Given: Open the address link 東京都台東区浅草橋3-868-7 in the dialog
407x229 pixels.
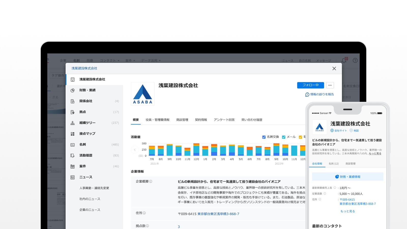Looking at the screenshot, I should pyautogui.click(x=218, y=214).
